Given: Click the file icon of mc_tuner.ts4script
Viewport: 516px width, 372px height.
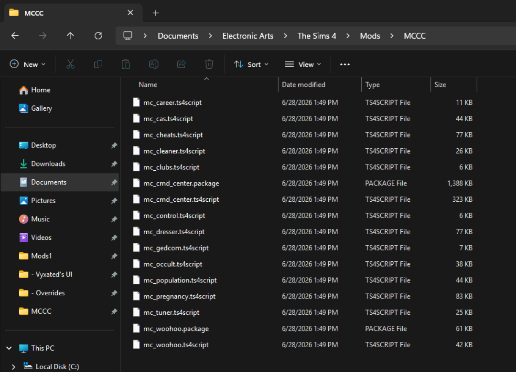Looking at the screenshot, I should click(x=136, y=312).
